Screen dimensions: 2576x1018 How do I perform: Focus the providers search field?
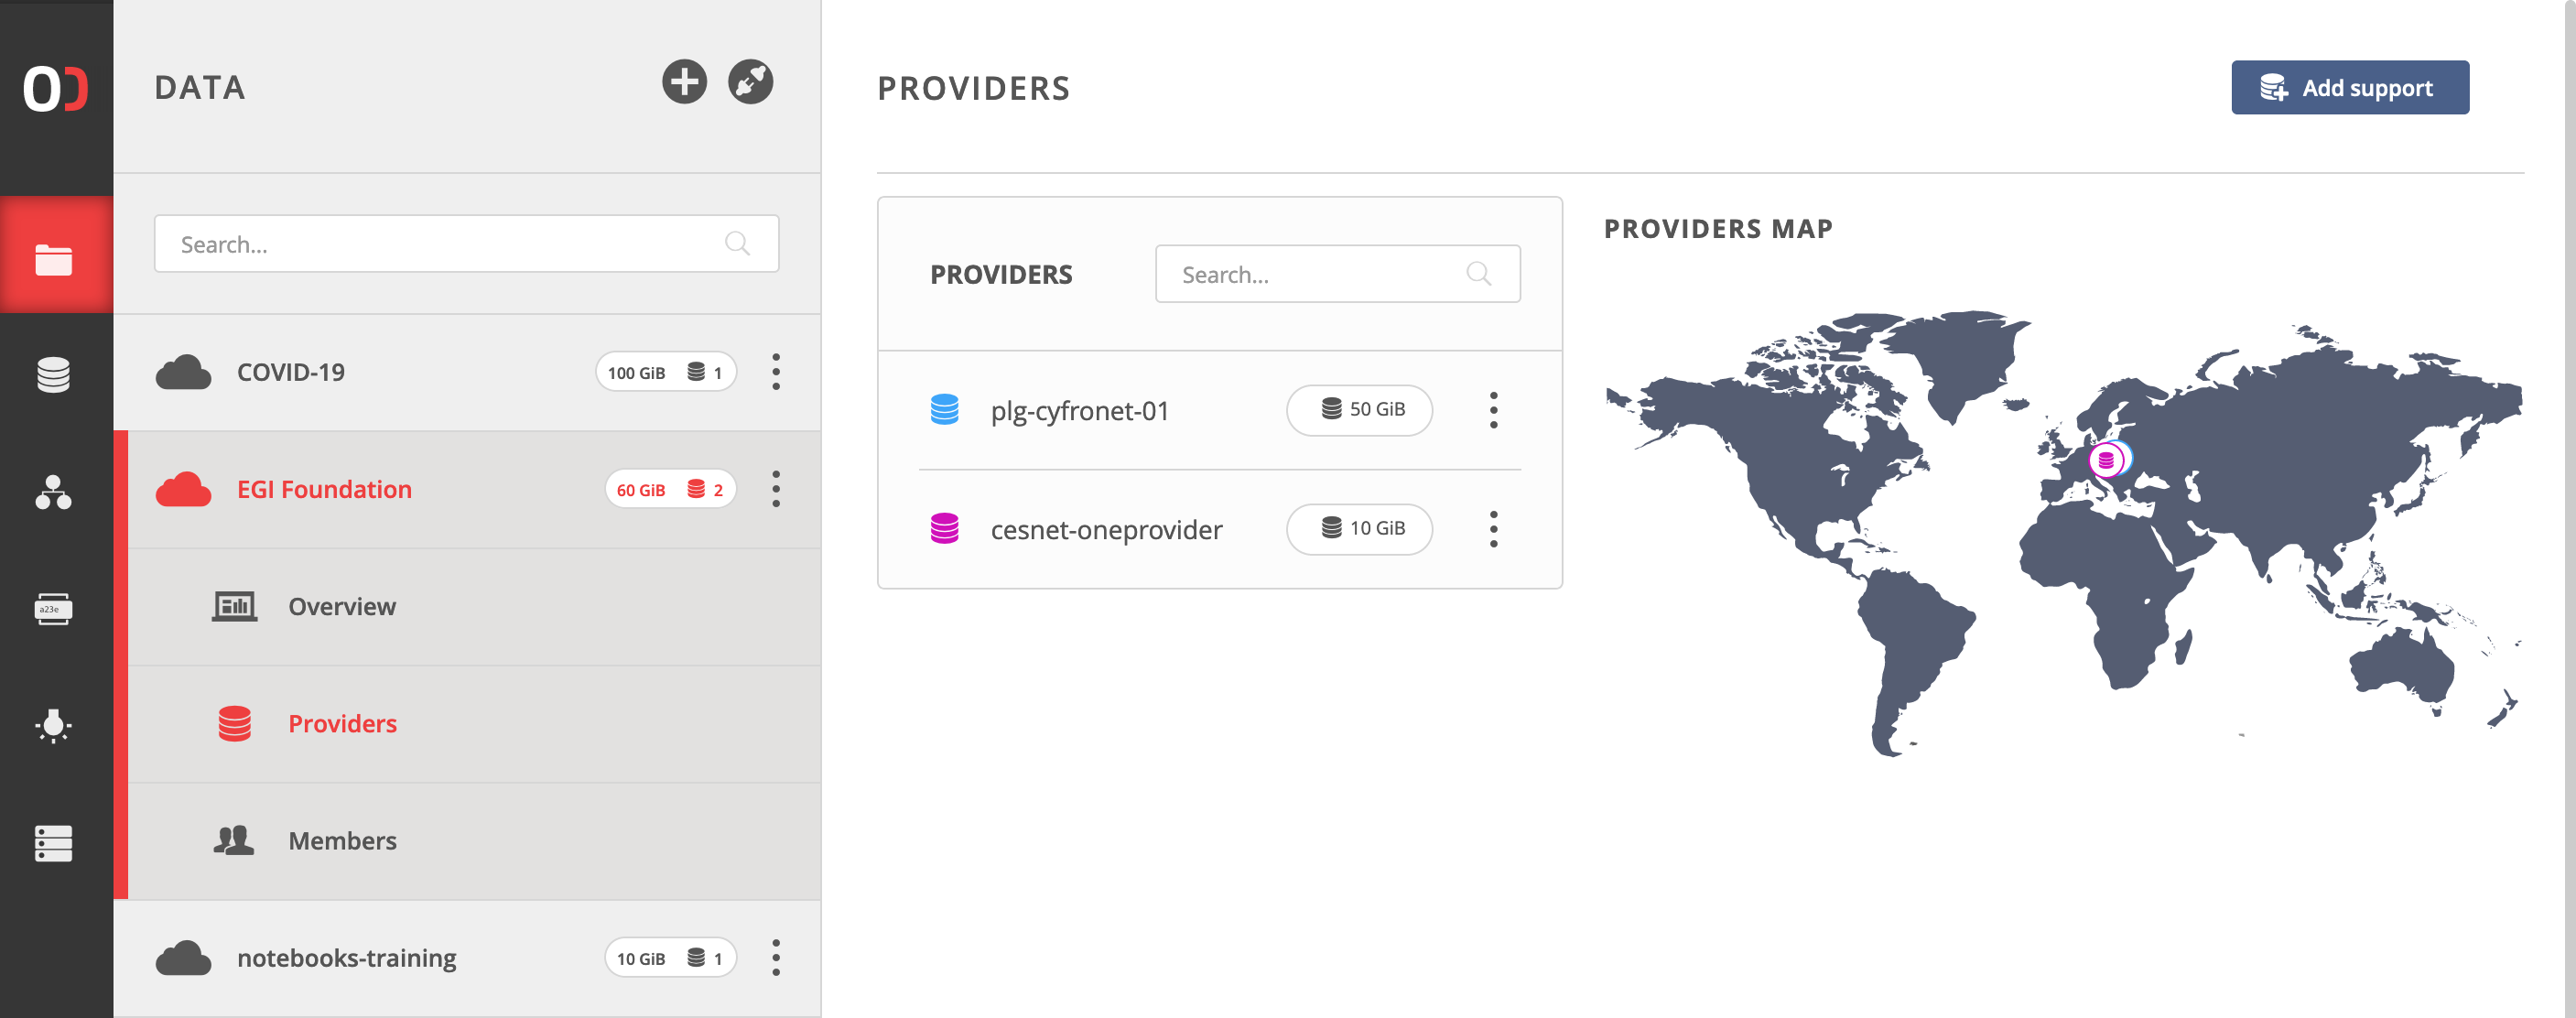click(1320, 274)
